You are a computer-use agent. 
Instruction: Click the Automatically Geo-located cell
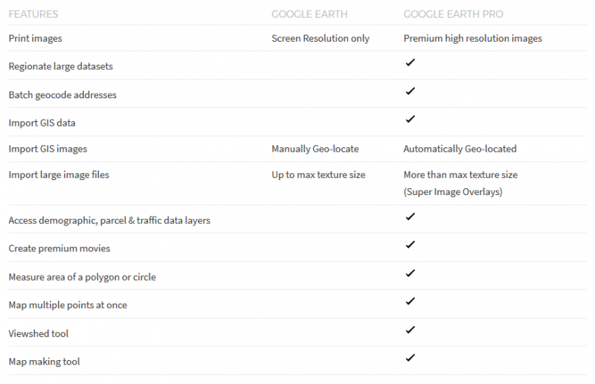[460, 149]
